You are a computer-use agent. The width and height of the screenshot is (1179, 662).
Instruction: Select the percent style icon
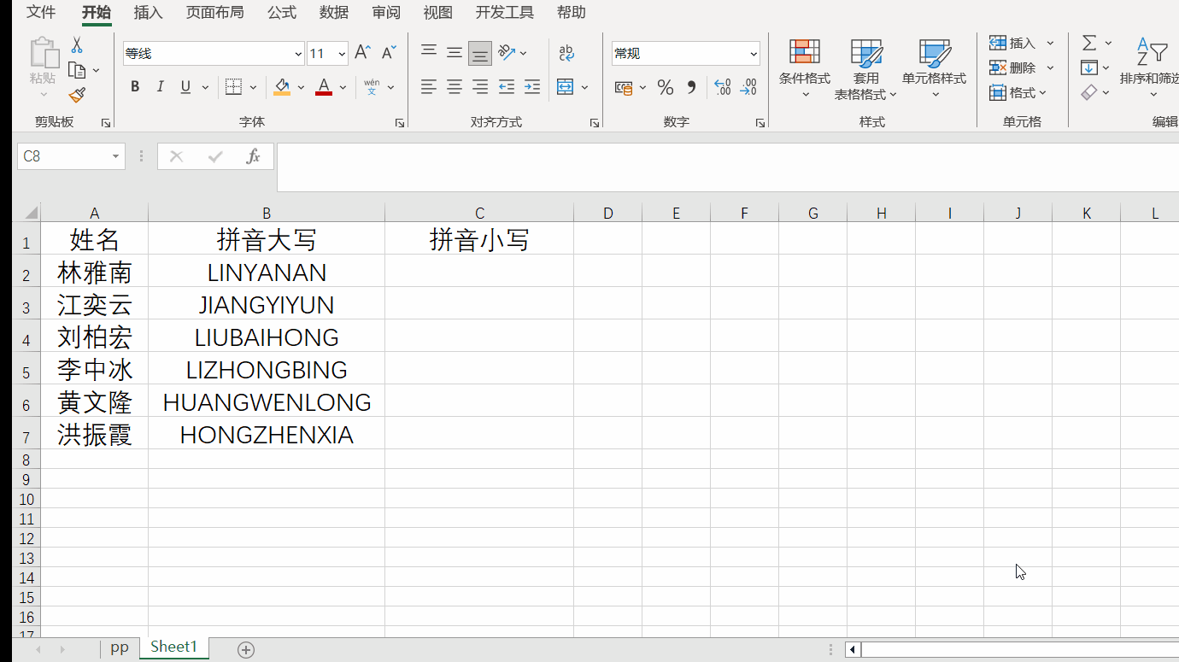point(666,86)
